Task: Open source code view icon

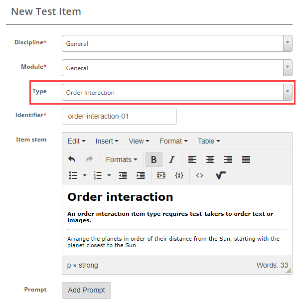Action: pyautogui.click(x=199, y=175)
